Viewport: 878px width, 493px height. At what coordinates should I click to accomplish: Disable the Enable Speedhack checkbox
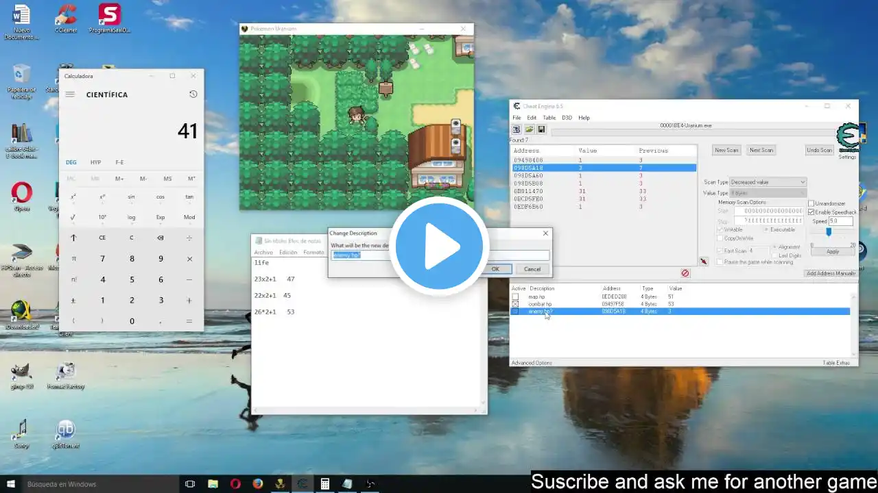pyautogui.click(x=811, y=212)
